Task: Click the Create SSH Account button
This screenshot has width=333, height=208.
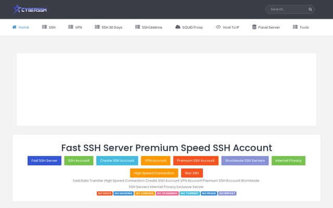Action: [117, 161]
